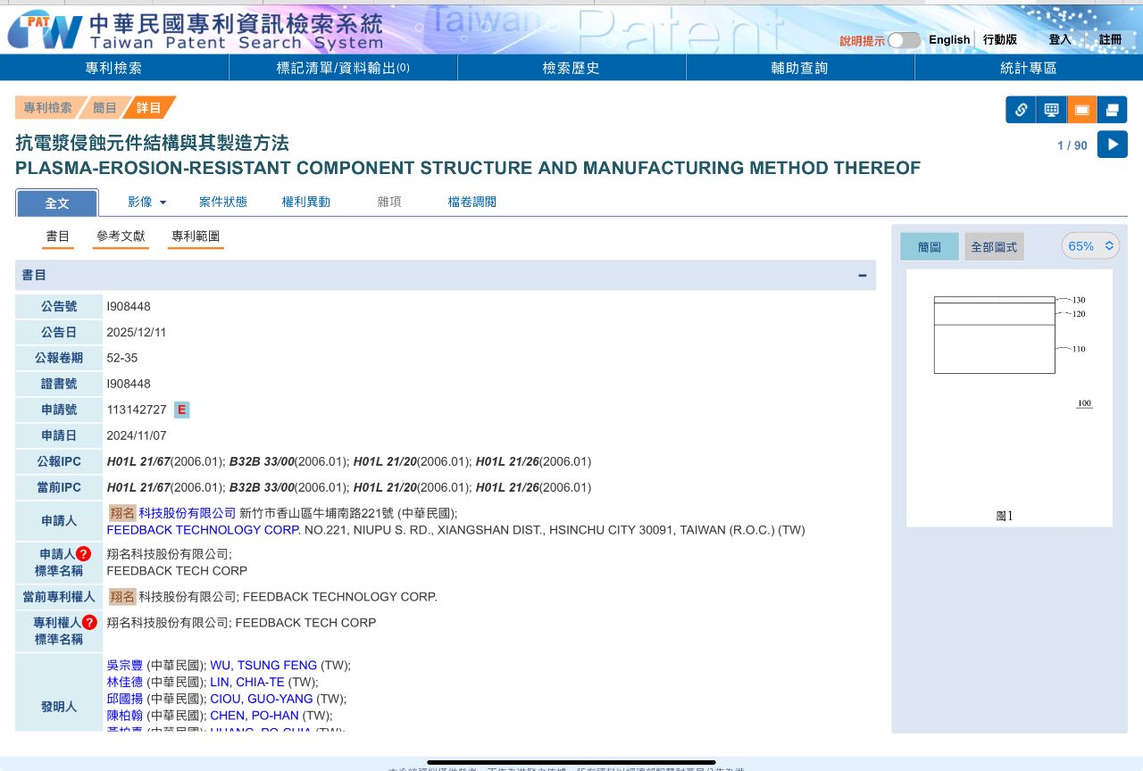
Task: Select the 全文 tab
Action: click(x=57, y=203)
